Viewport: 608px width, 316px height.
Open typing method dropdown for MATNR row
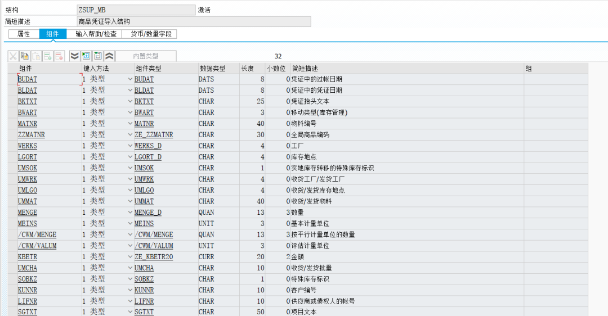coord(130,124)
